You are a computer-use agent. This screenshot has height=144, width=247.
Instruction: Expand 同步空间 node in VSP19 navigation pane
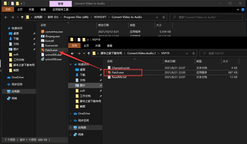71,120
